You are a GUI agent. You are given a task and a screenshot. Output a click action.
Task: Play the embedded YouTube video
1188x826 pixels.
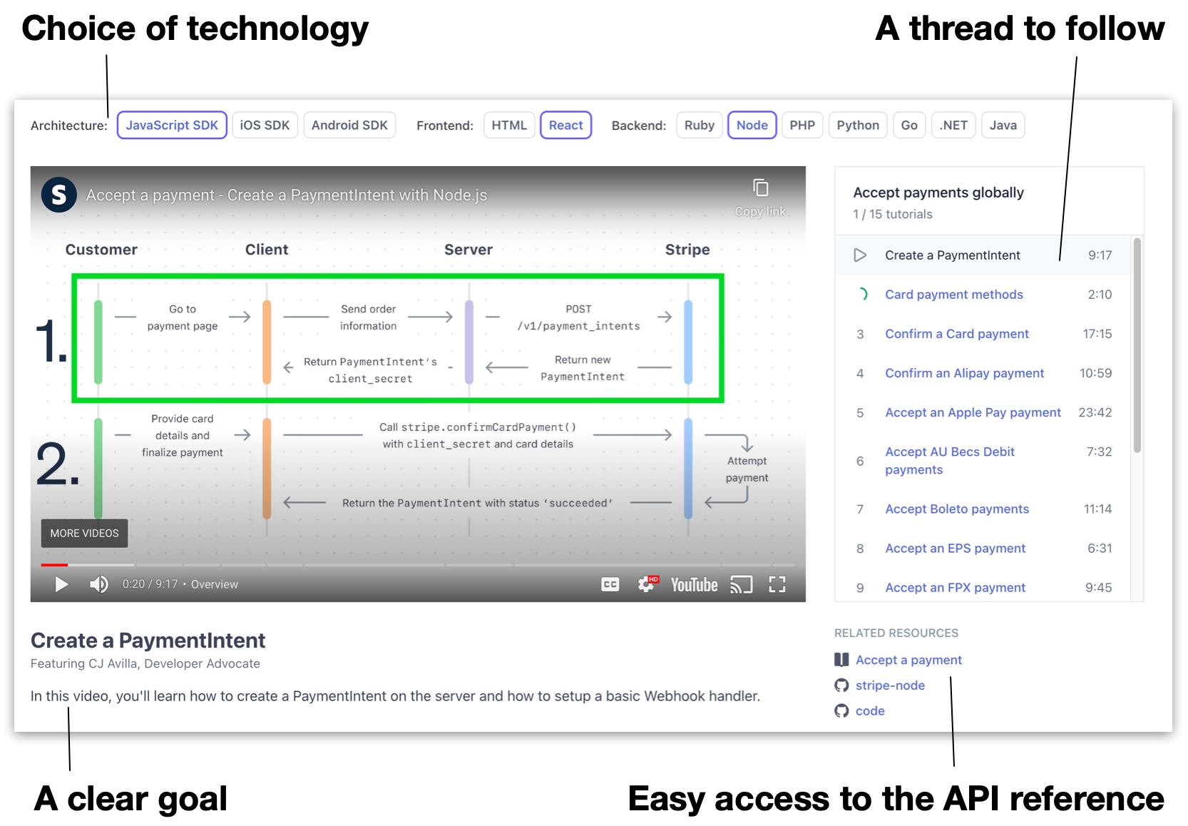tap(61, 584)
